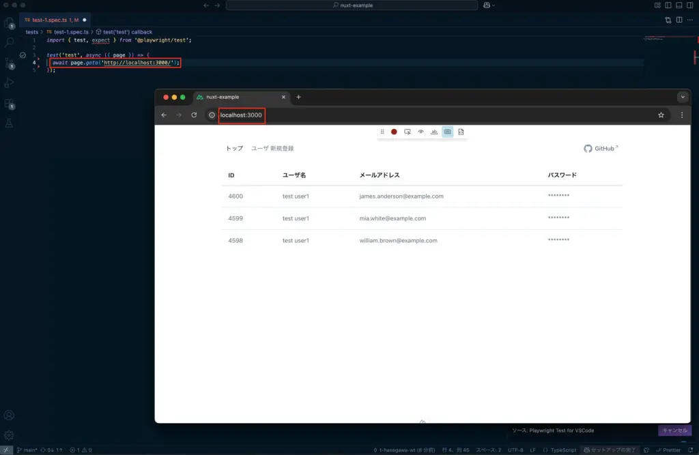Viewport: 699px width, 455px height.
Task: Open the Extensions view
Action: point(9,102)
